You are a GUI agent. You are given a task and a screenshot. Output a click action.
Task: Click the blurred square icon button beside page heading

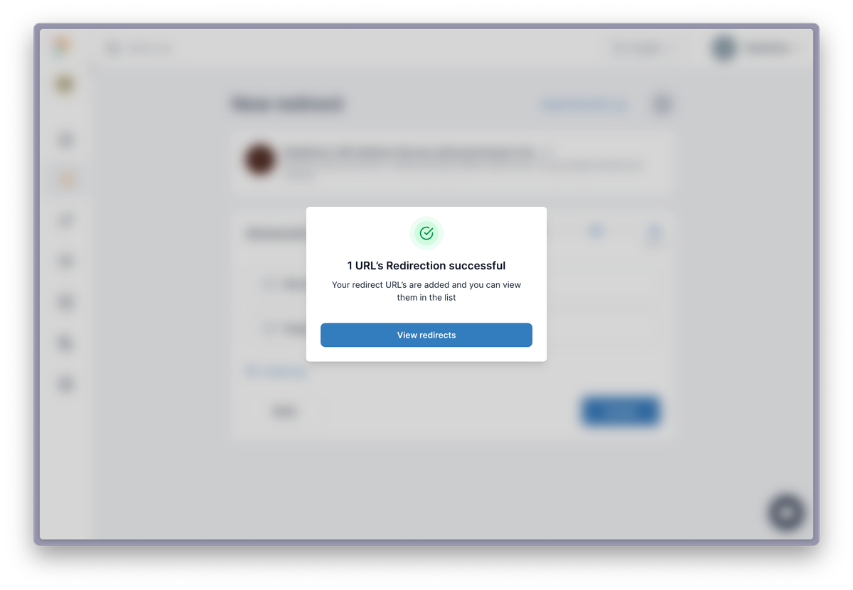[x=662, y=104]
